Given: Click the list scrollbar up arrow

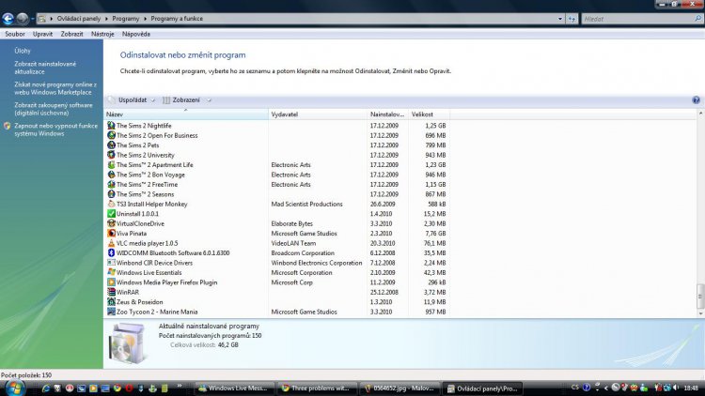Looking at the screenshot, I should click(x=700, y=114).
